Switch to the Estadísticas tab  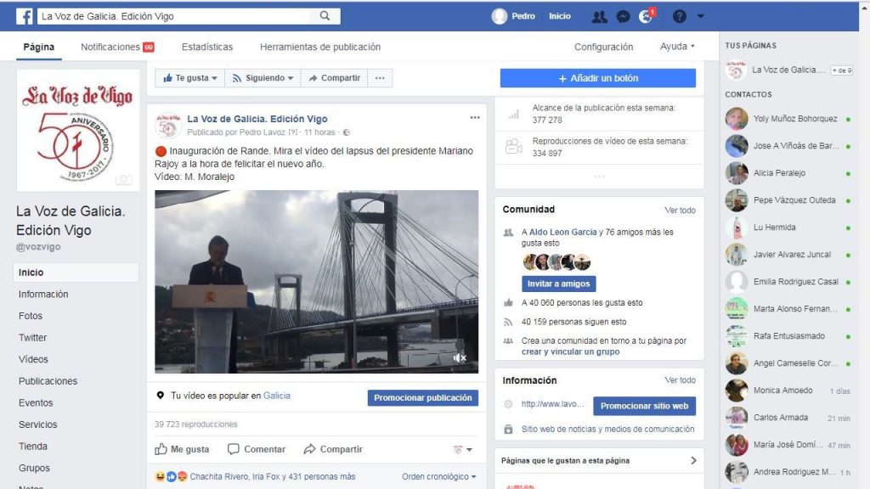[x=206, y=47]
